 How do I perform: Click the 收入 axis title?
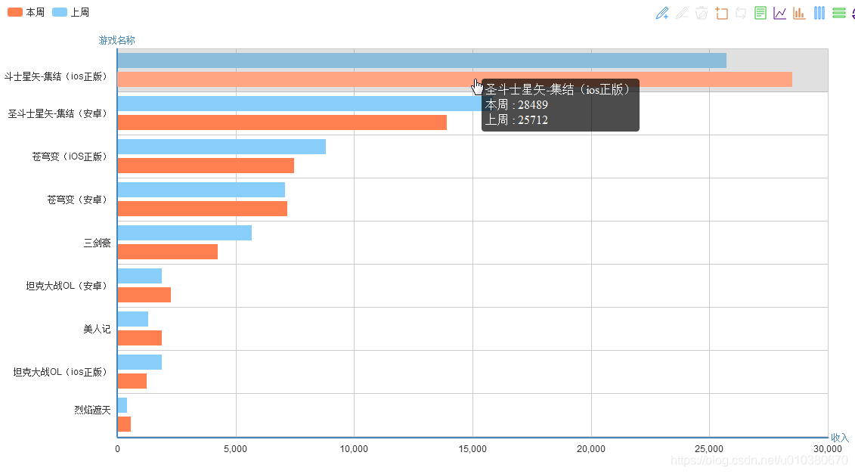click(x=840, y=438)
